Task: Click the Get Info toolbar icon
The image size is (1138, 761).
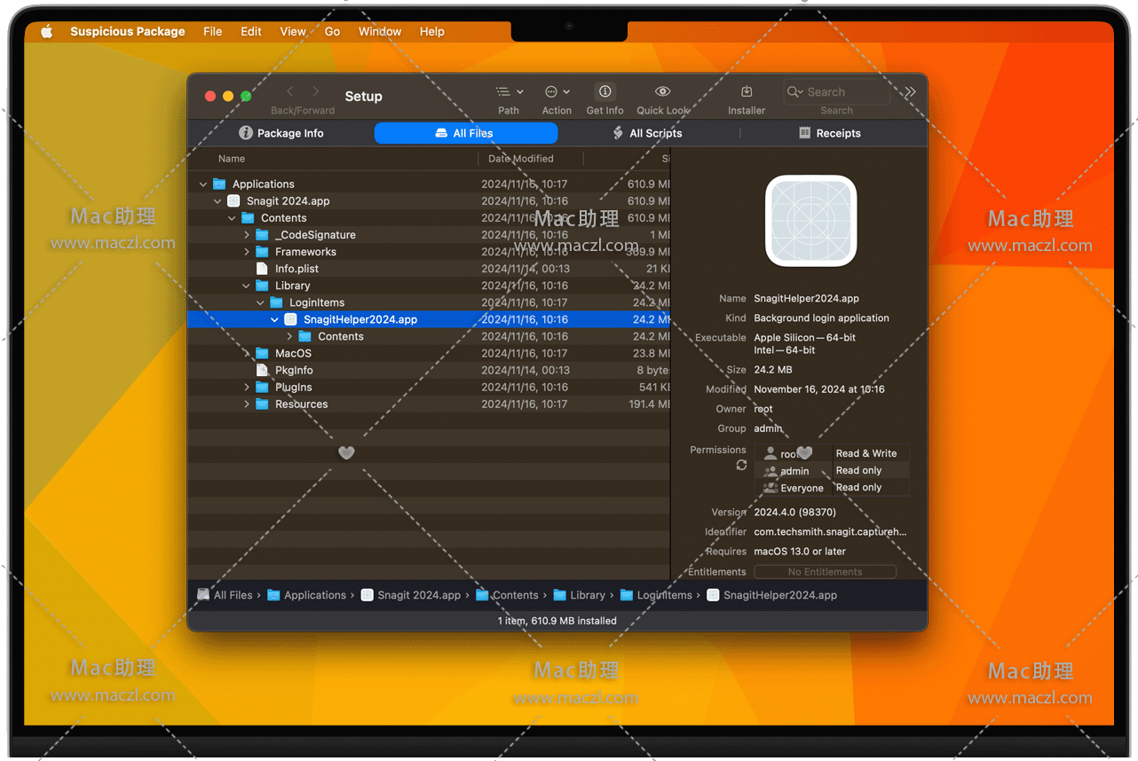Action: (x=605, y=92)
